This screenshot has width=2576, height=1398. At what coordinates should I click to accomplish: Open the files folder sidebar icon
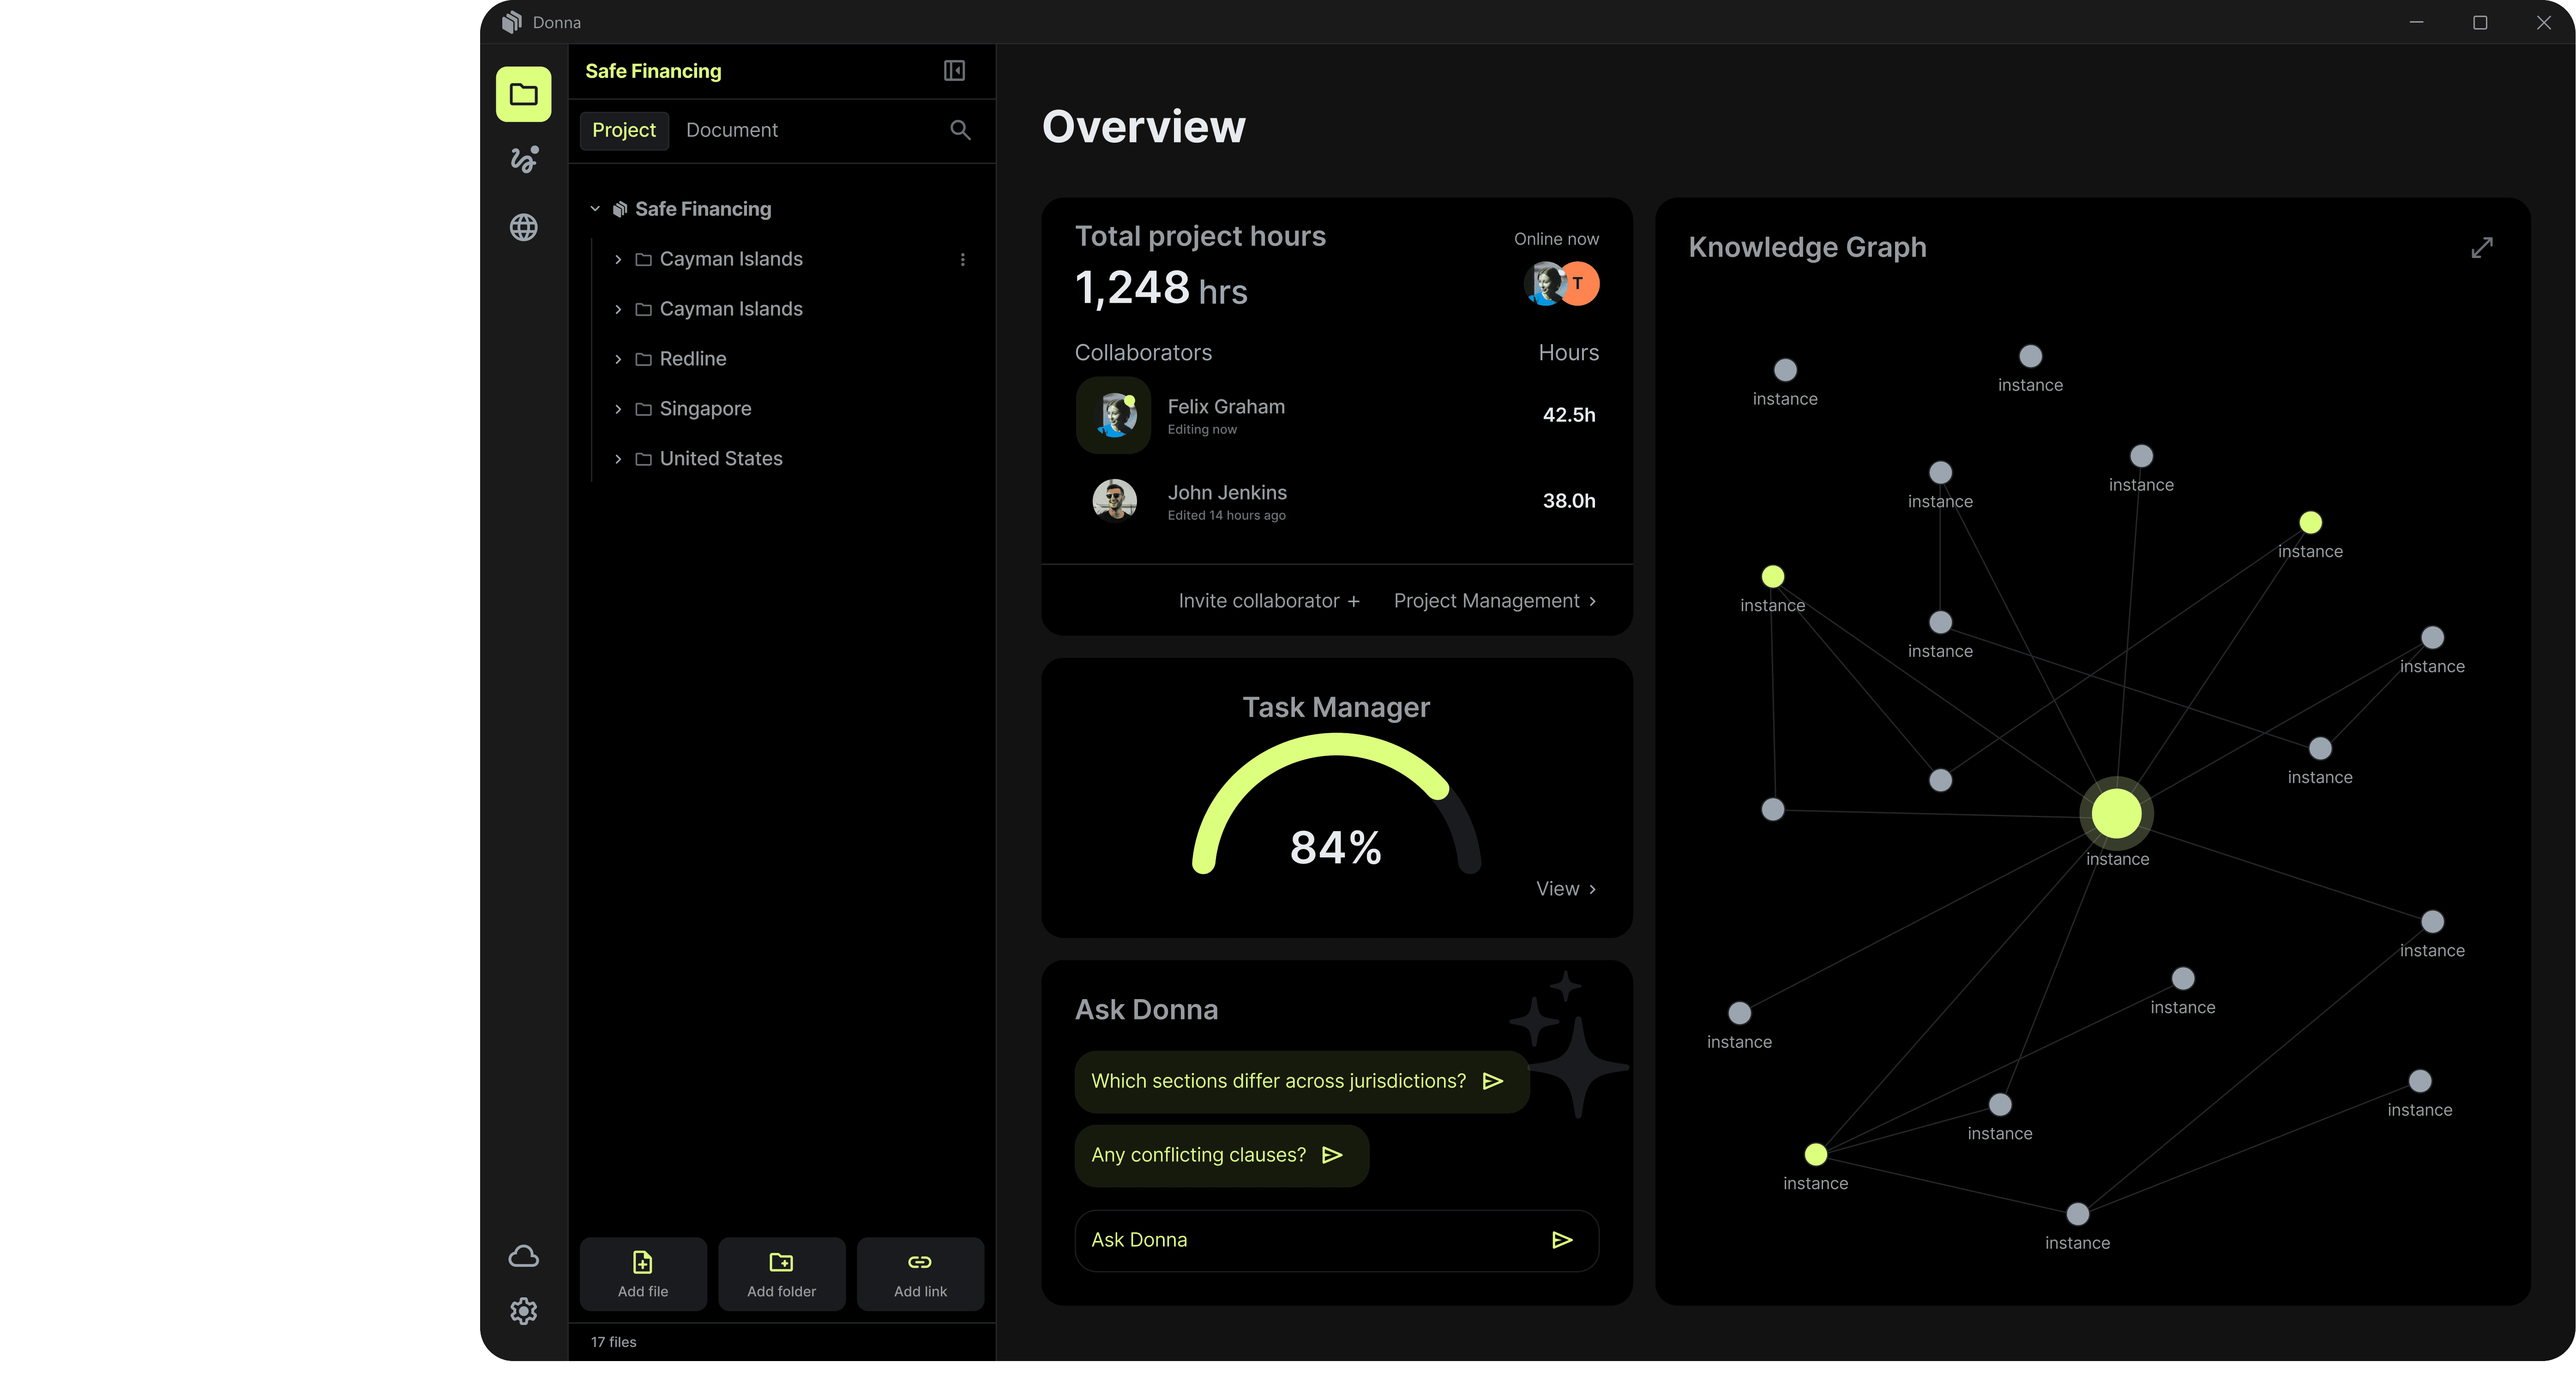pos(523,94)
